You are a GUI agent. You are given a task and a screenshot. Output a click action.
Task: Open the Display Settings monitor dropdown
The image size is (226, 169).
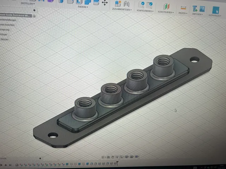click(x=127, y=157)
